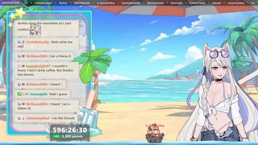This screenshot has height=145, width=258.
Task: Select the "I don't drink coffee" message
Action: (47, 70)
